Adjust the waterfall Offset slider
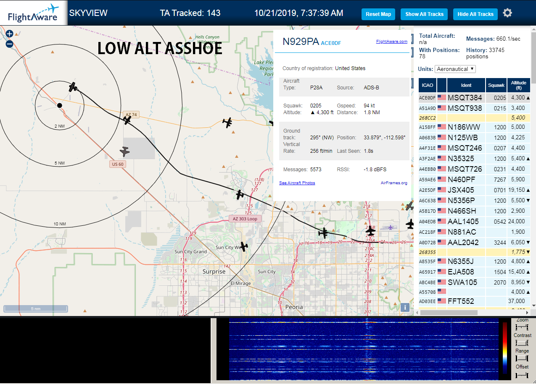 point(522,374)
